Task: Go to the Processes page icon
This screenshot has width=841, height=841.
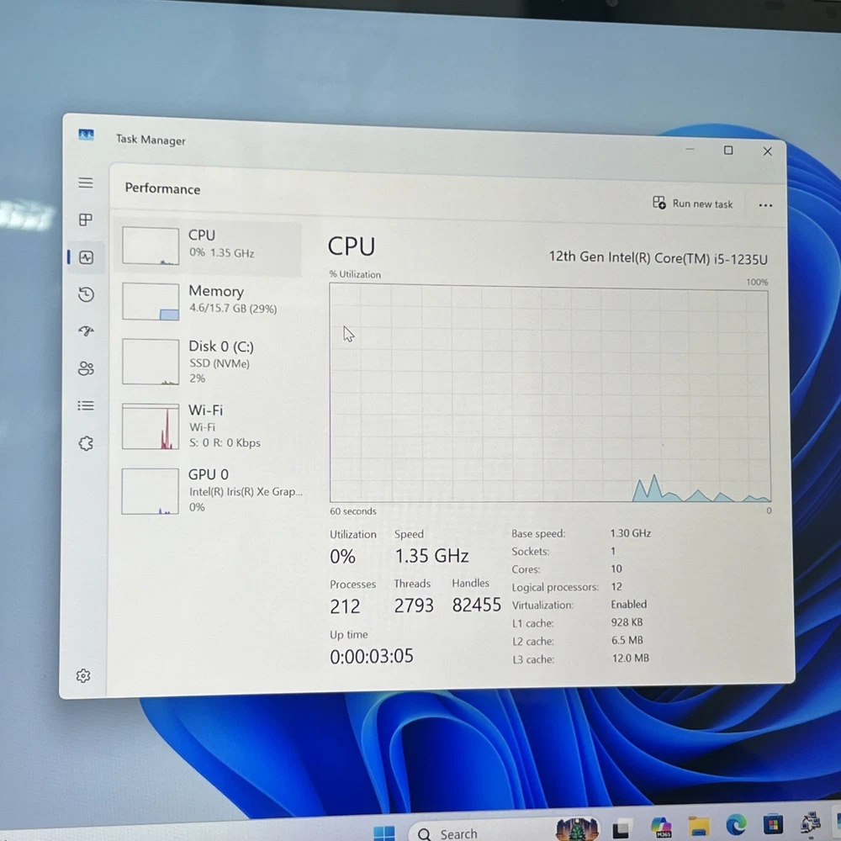Action: point(86,220)
